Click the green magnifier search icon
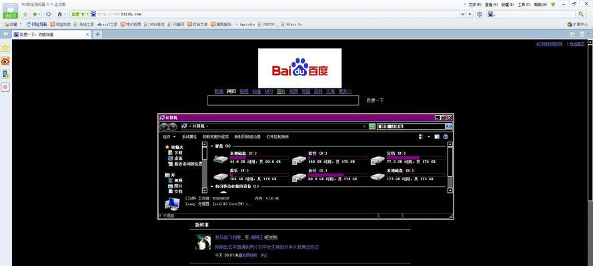593x266 pixels. click(x=581, y=14)
